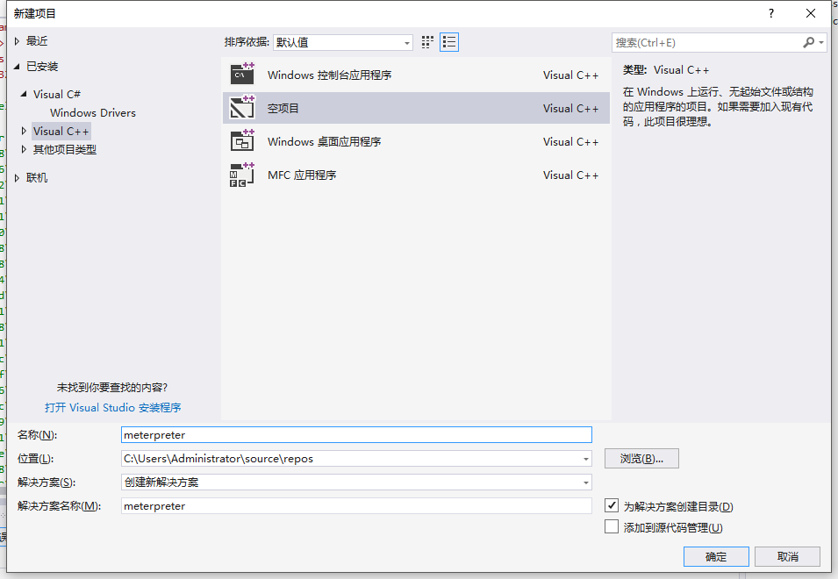Select the 联机 category
The width and height of the screenshot is (838, 579).
(x=36, y=178)
